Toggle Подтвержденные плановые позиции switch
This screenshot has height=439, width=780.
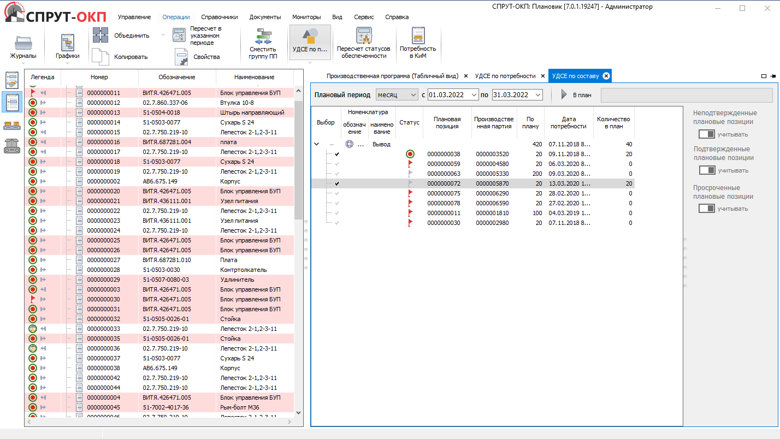[707, 170]
